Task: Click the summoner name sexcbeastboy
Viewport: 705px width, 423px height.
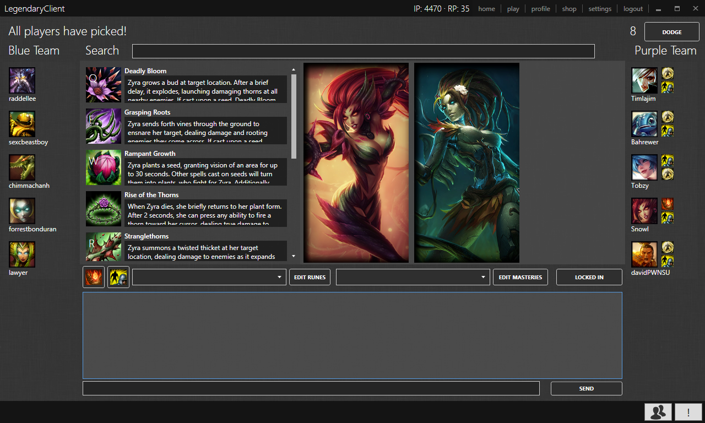Action: (x=28, y=142)
